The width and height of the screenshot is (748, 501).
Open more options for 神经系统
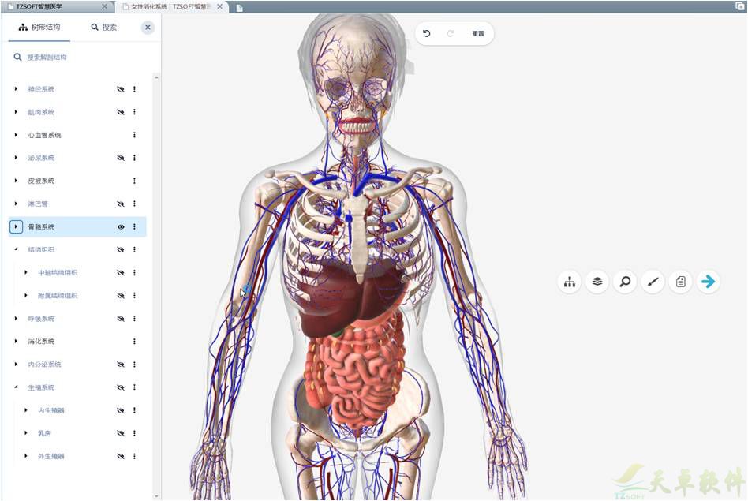[134, 89]
